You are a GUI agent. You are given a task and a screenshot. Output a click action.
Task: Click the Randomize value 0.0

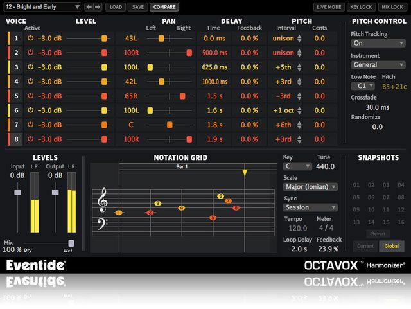[x=378, y=127]
